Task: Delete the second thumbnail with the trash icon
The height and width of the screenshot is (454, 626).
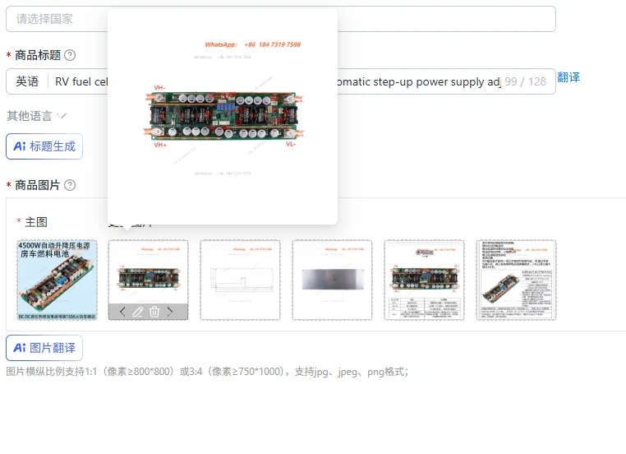Action: pyautogui.click(x=154, y=312)
